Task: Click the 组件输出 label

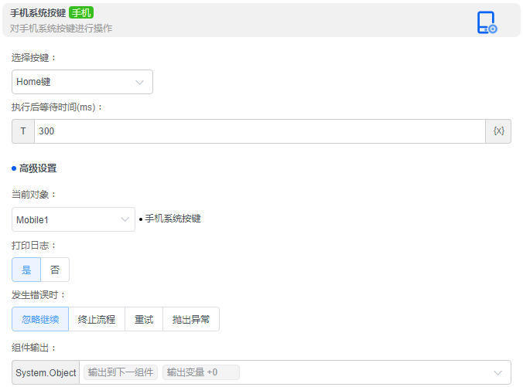Action: point(33,348)
